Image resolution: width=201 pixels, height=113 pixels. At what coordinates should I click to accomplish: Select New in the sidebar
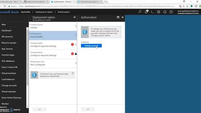(x=3, y=24)
